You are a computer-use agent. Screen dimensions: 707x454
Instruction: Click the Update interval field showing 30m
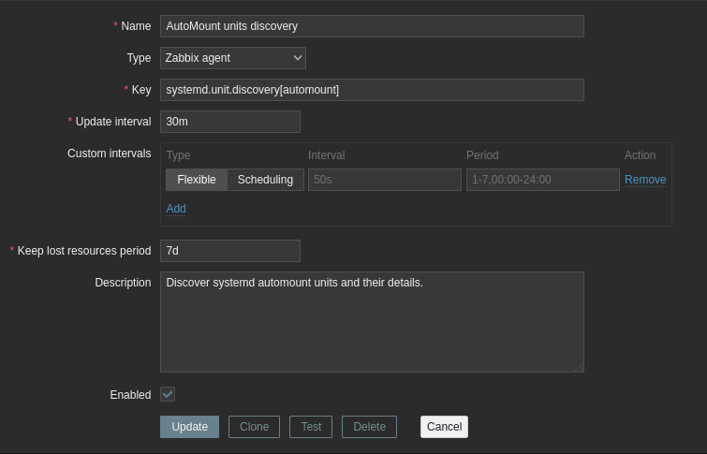[x=229, y=122]
